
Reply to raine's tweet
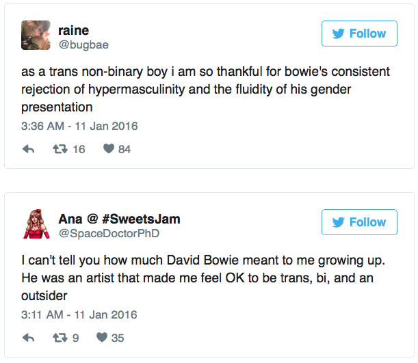click(29, 149)
